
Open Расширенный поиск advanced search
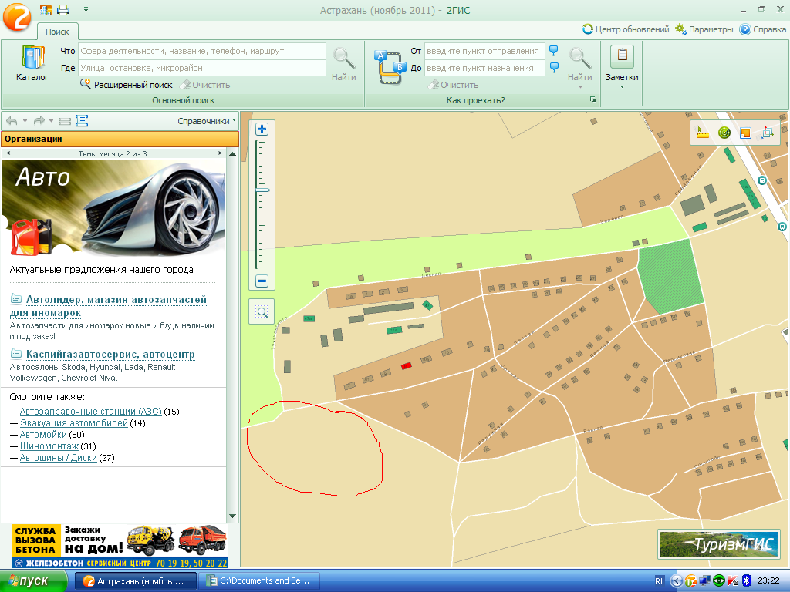click(127, 85)
